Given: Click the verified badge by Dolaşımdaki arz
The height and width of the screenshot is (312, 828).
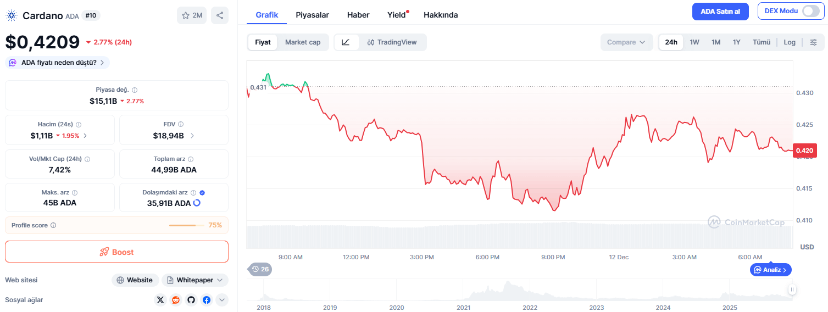Looking at the screenshot, I should (202, 193).
